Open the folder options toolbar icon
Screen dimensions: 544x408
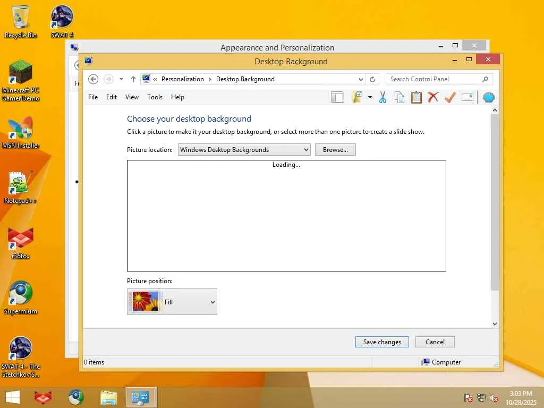356,98
